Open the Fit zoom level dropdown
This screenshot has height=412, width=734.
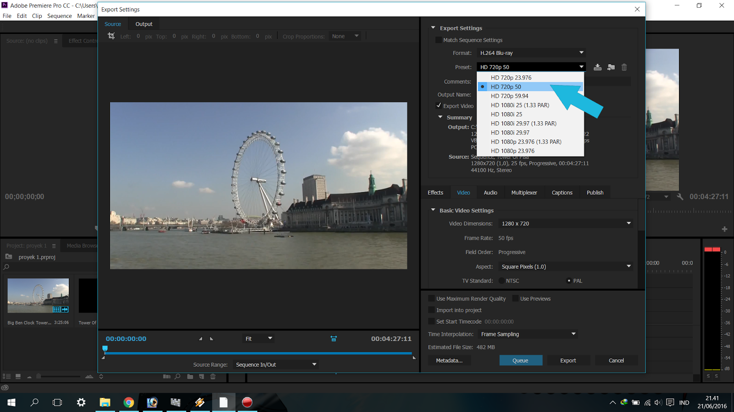click(258, 339)
